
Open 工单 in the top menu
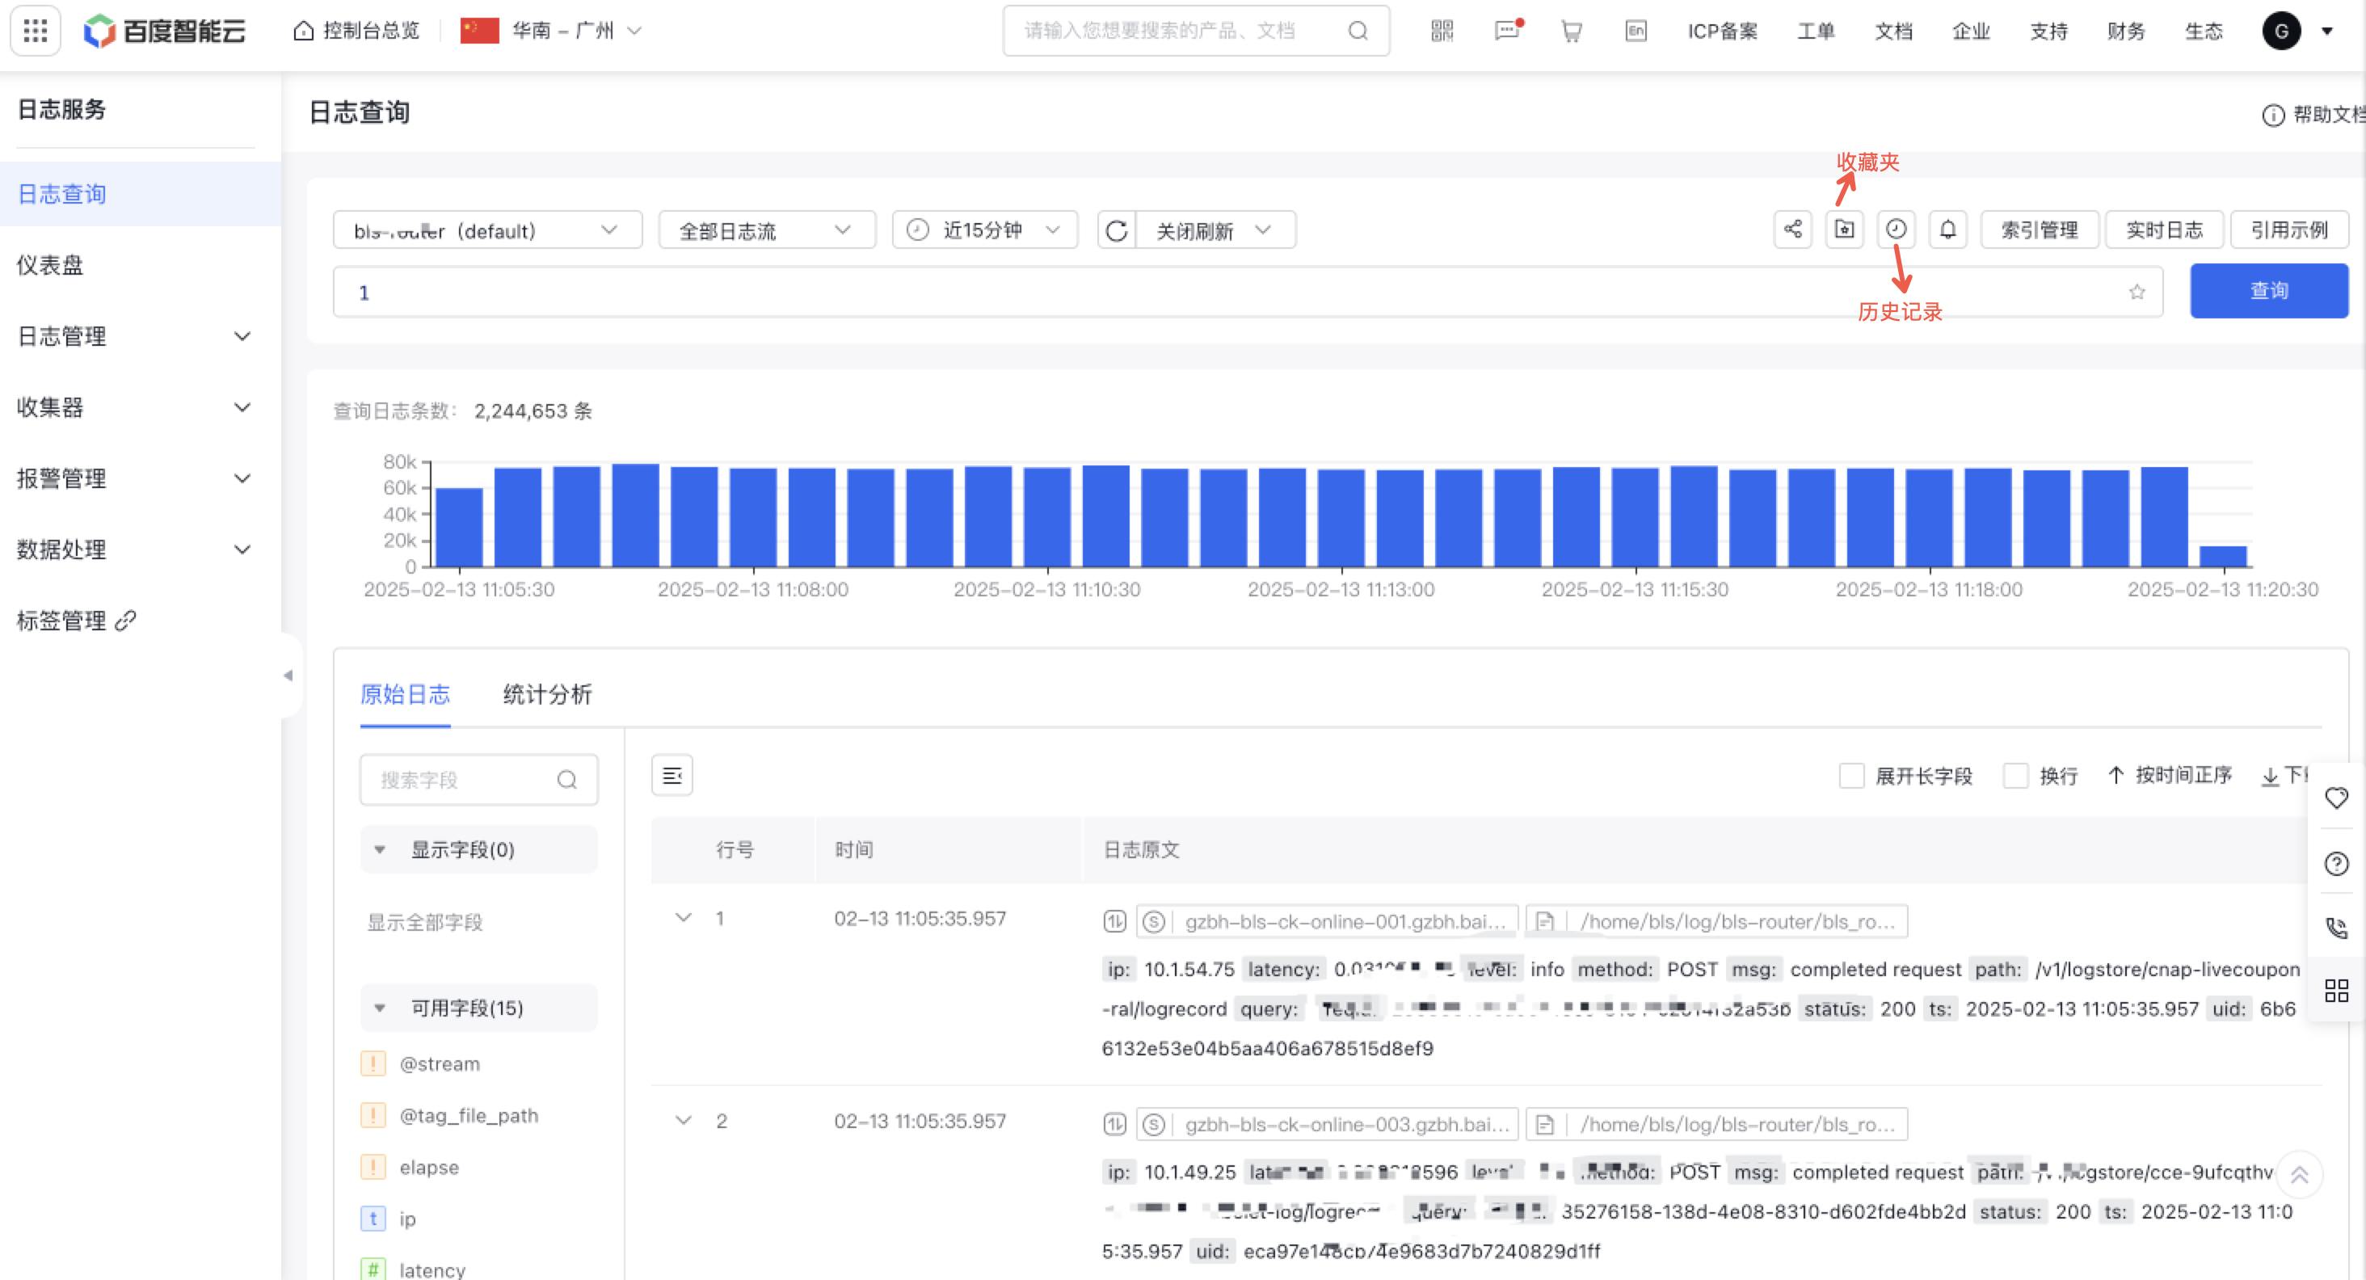[x=1816, y=30]
